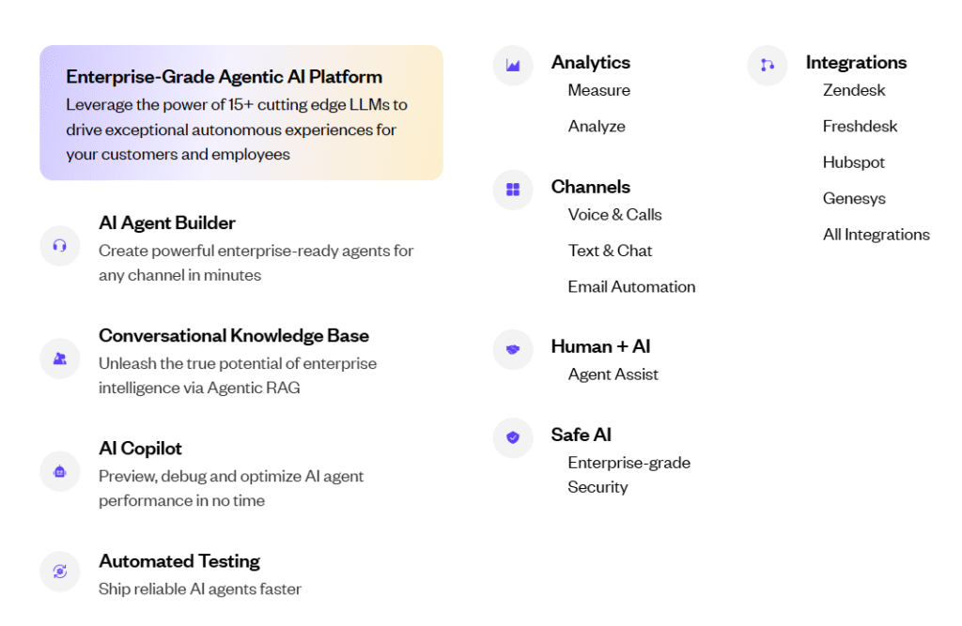Click the Conversational Knowledge Base icon
This screenshot has width=962, height=626.
60,359
